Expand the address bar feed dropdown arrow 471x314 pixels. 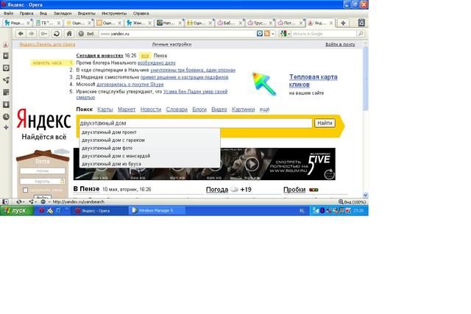(273, 34)
